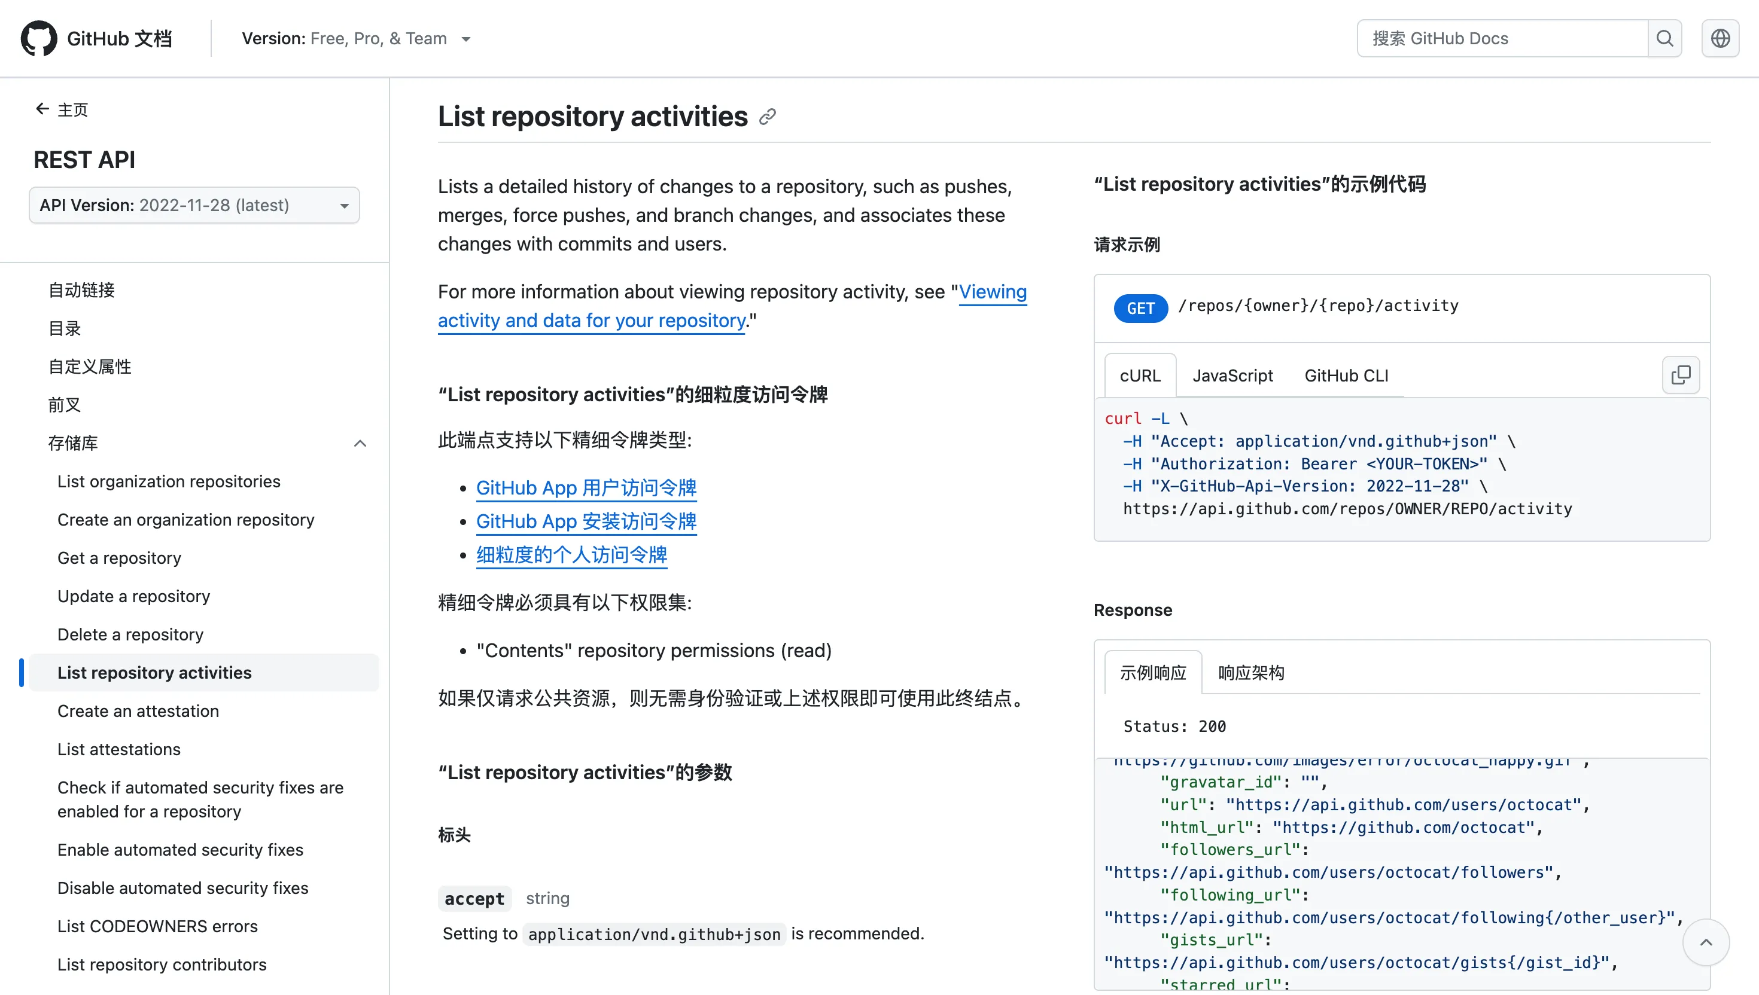Viewport: 1759px width, 995px height.
Task: Open List repository contributors in sidebar
Action: click(x=162, y=965)
